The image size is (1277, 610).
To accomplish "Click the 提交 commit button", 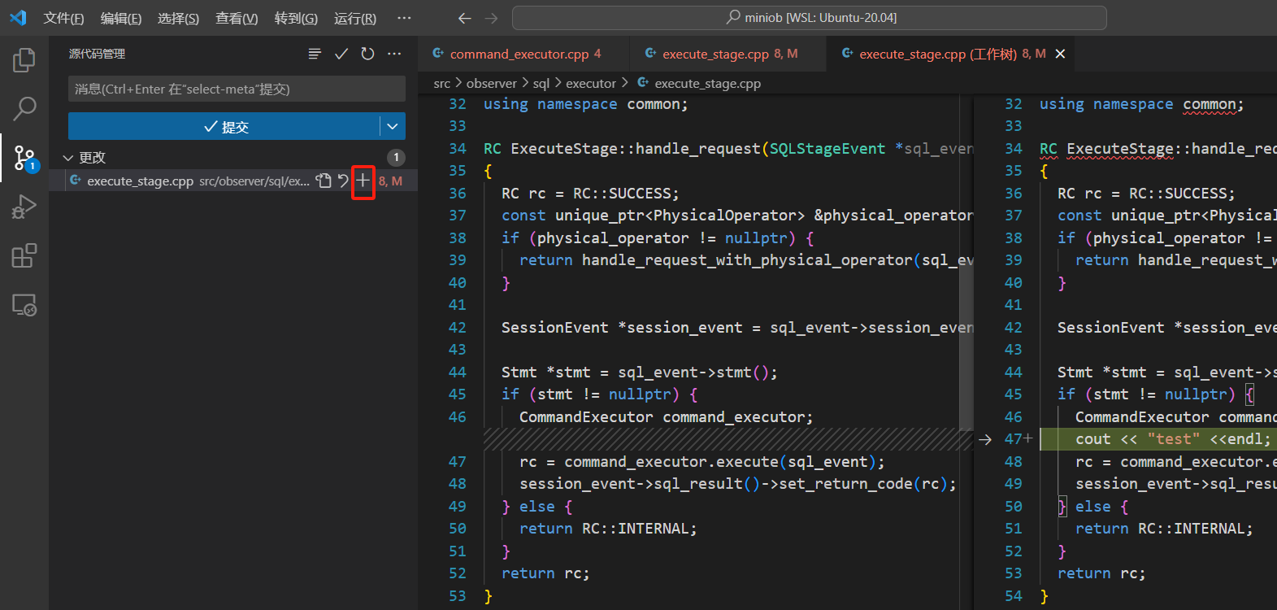I will (x=224, y=126).
